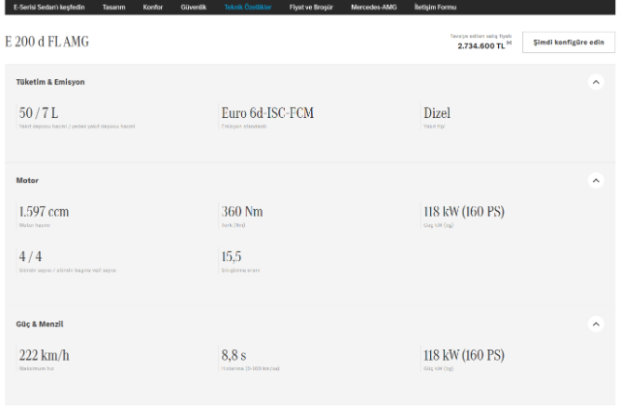Collapse the Güç & Menzil section chevron
The height and width of the screenshot is (409, 620).
(596, 324)
